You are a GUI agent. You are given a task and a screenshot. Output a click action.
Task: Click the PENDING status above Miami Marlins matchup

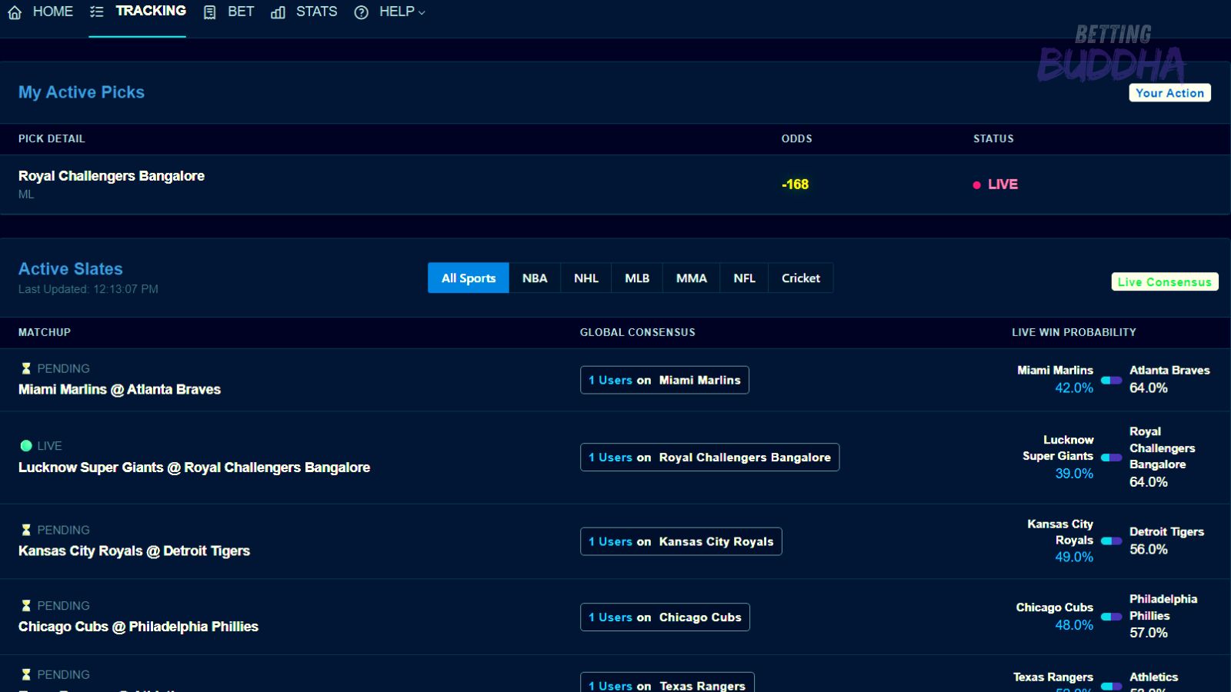(63, 368)
